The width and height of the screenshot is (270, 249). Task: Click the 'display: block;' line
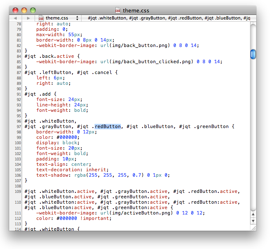57,143
